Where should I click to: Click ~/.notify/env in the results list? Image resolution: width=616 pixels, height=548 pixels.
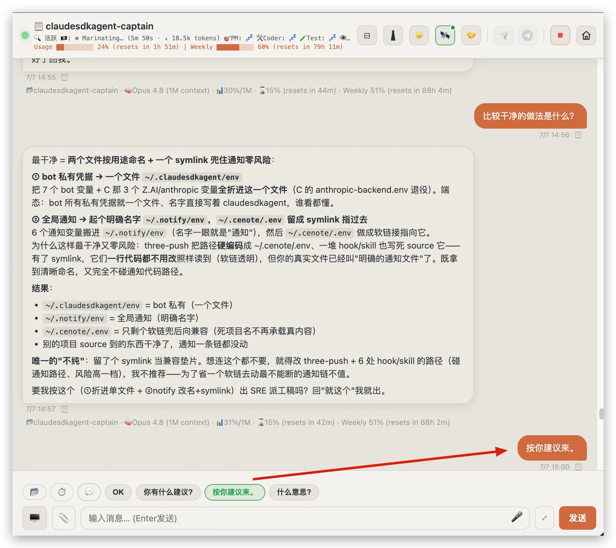pyautogui.click(x=75, y=318)
